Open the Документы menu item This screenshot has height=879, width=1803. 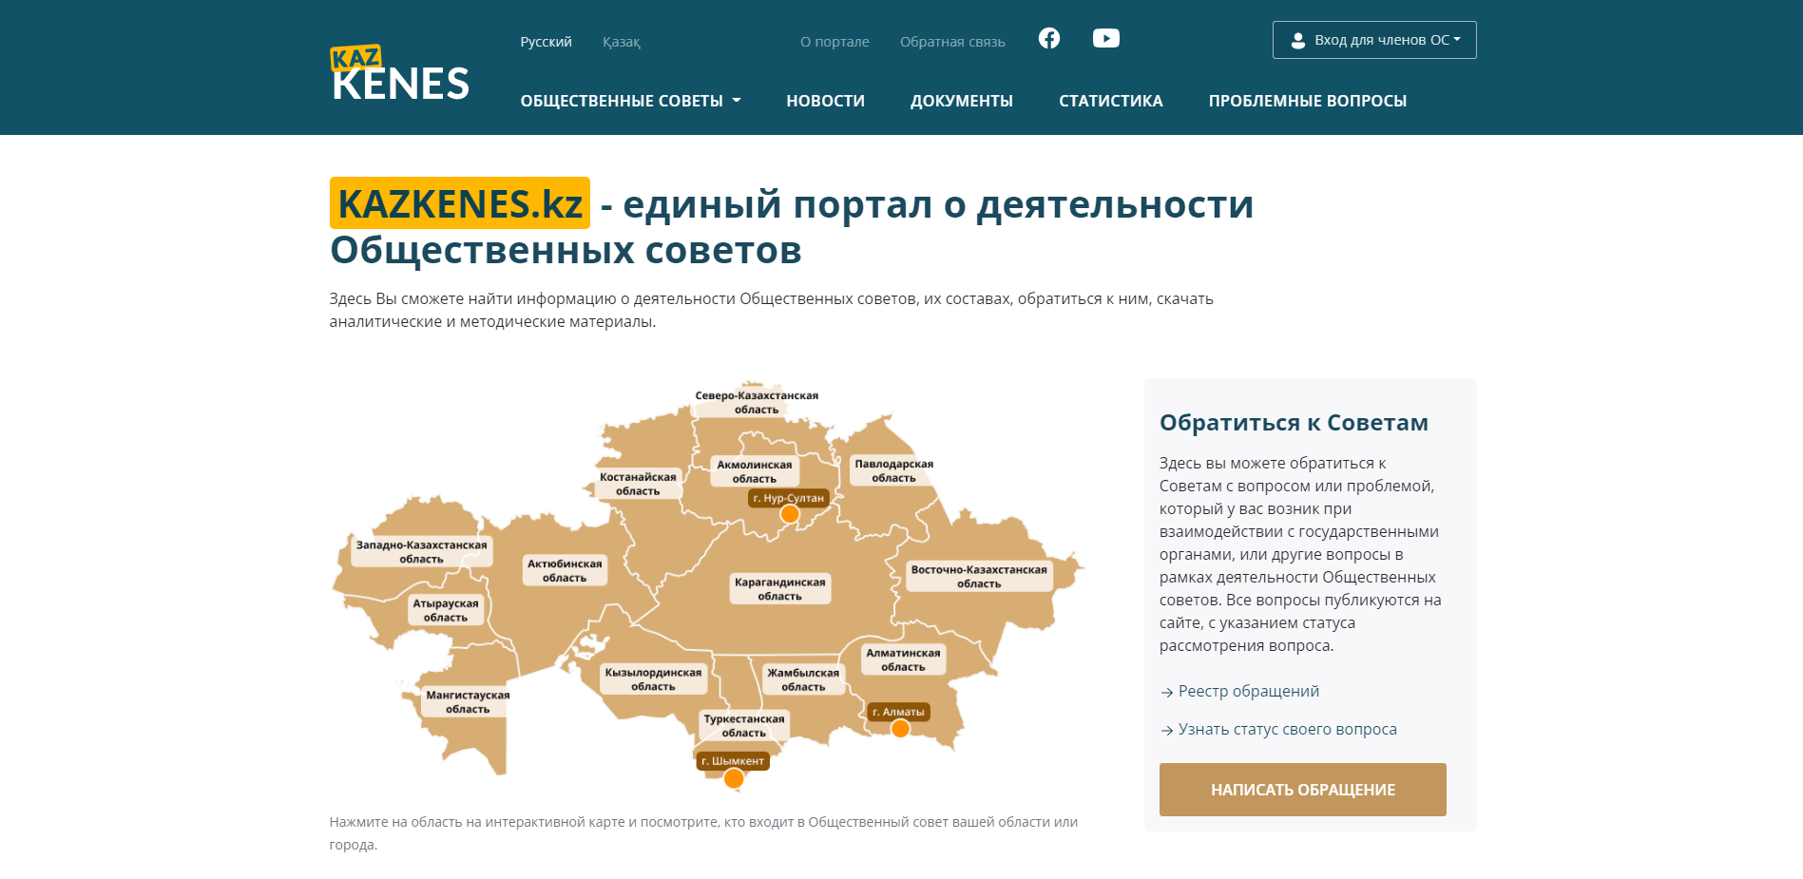[961, 101]
